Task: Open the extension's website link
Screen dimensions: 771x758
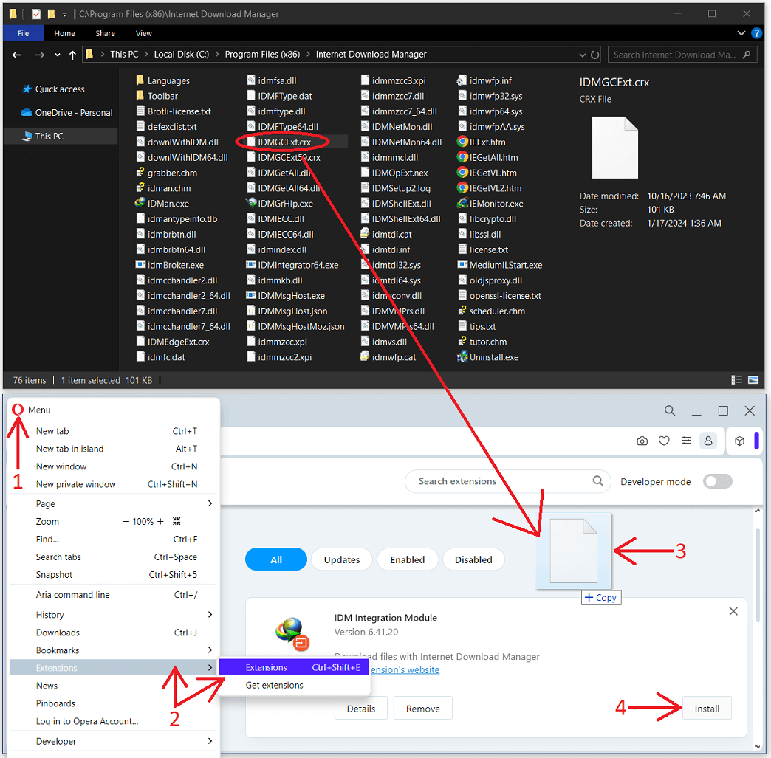Action: [x=404, y=669]
